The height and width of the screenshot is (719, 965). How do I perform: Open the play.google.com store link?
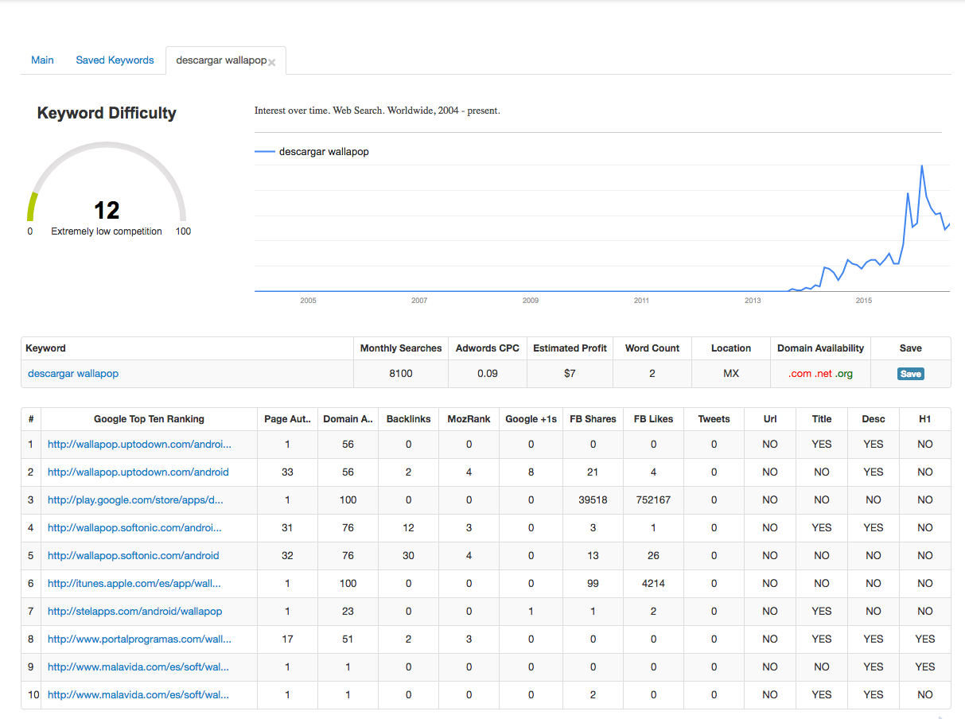tap(135, 500)
